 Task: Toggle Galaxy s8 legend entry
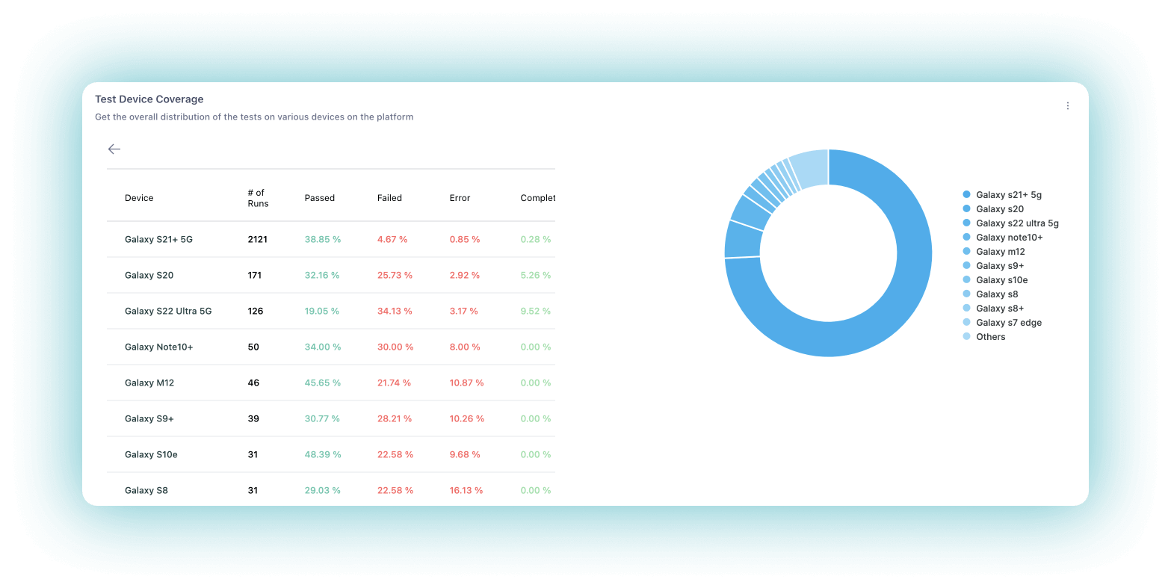tap(990, 294)
